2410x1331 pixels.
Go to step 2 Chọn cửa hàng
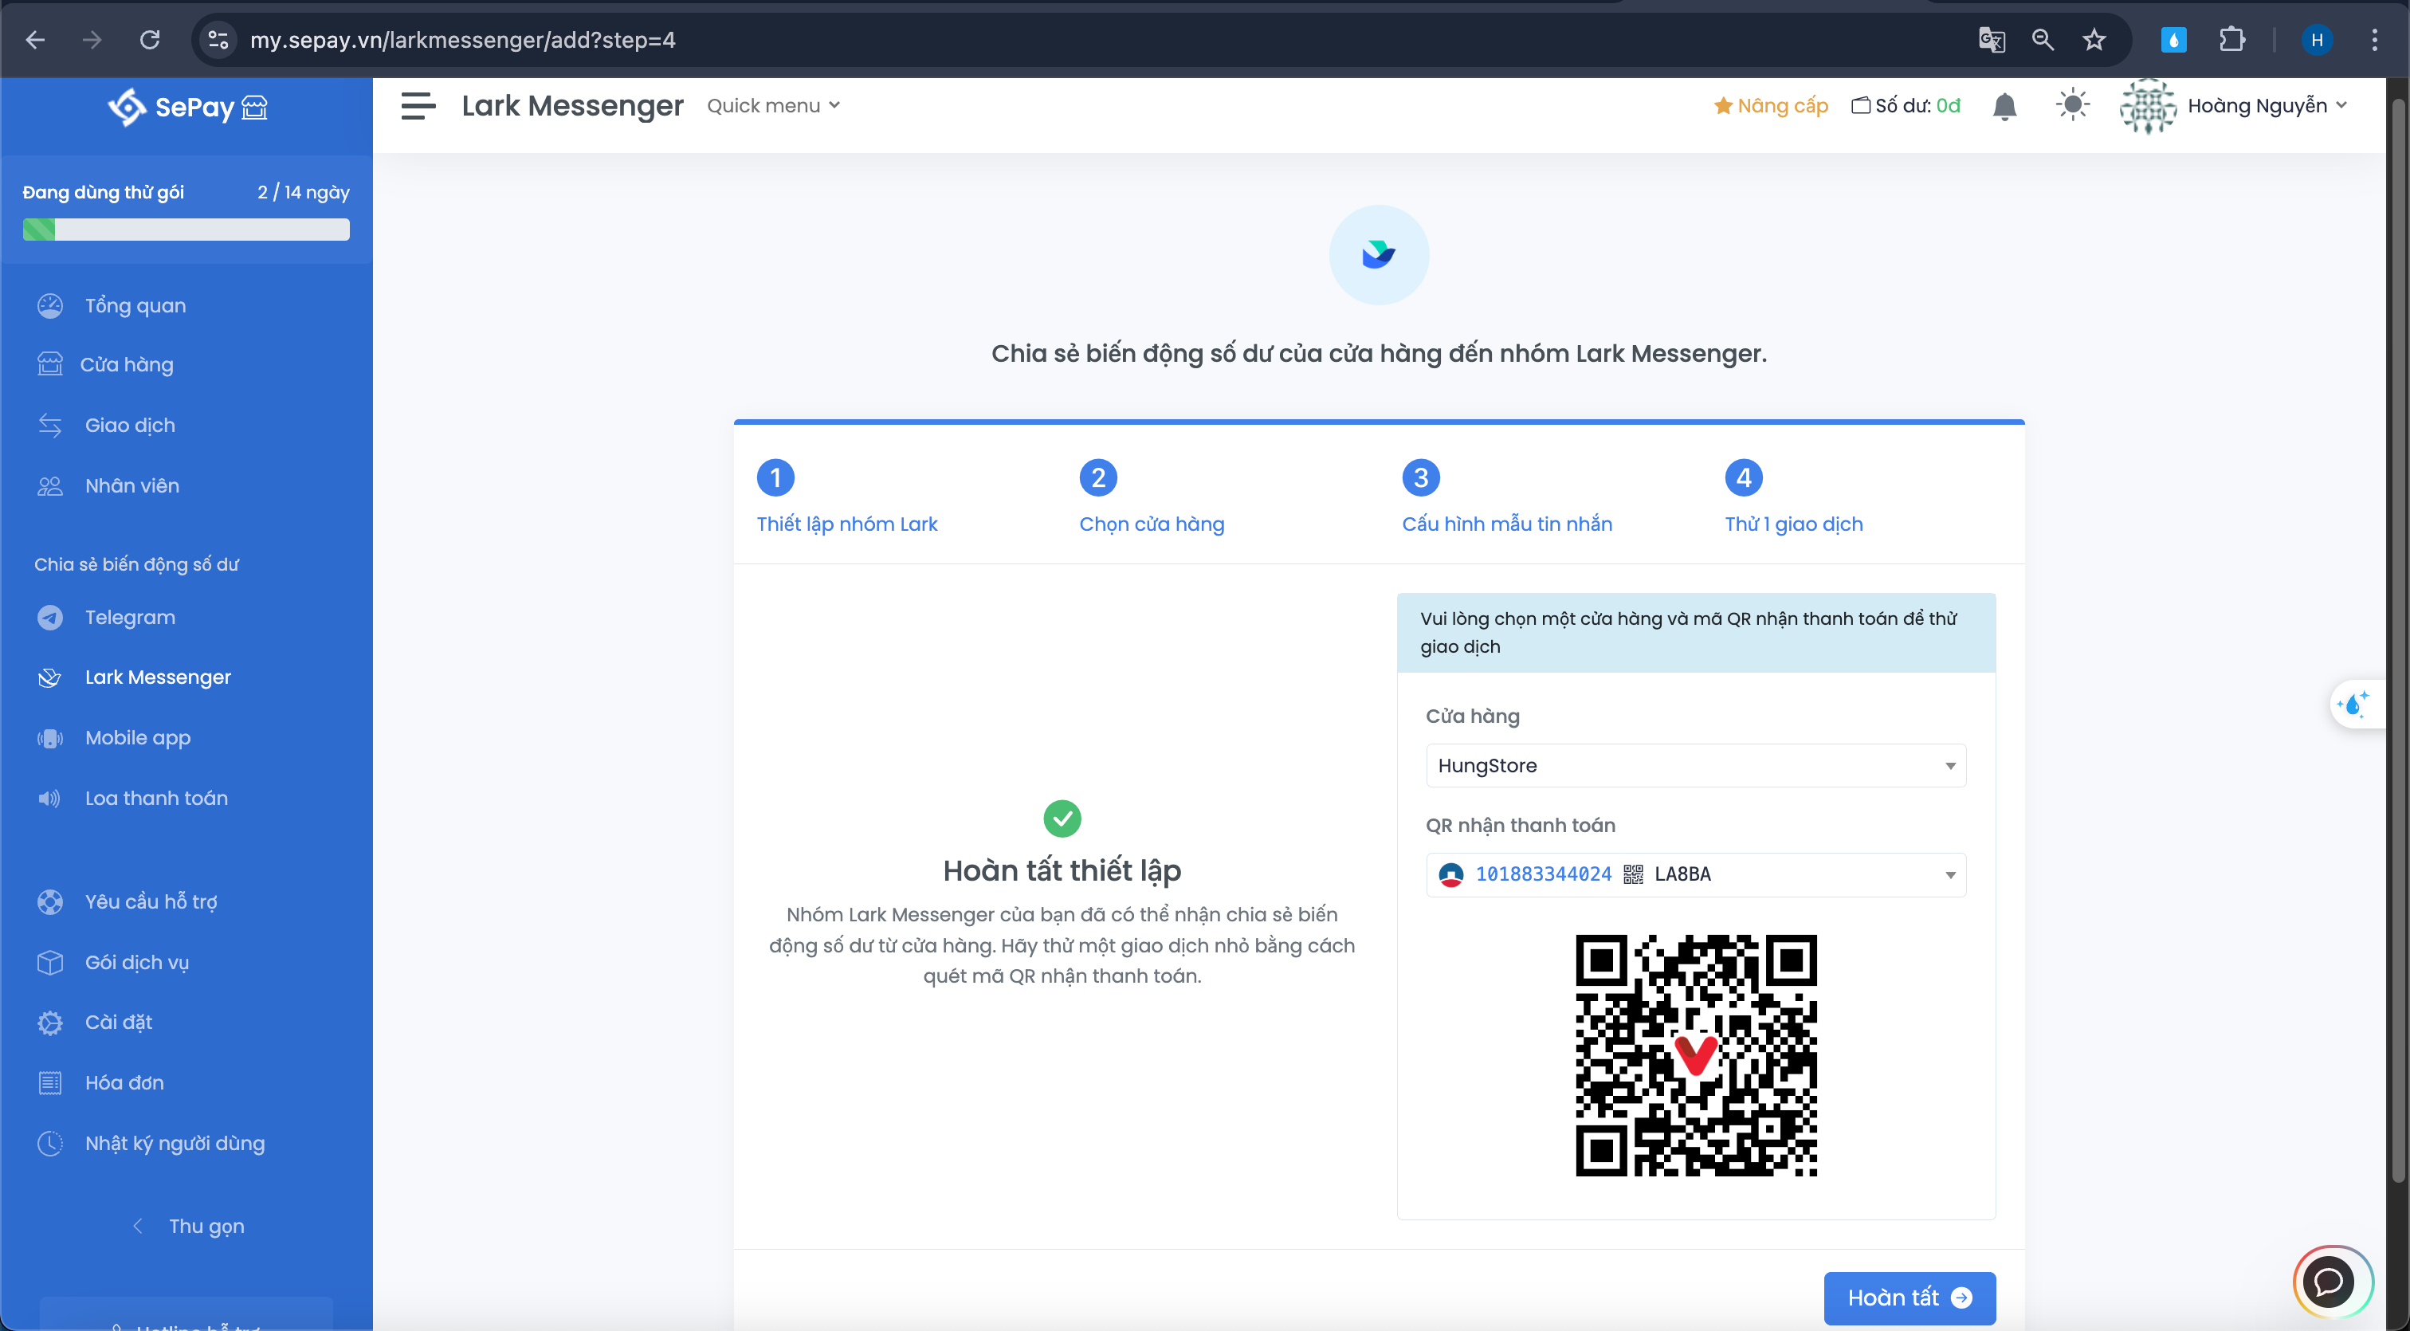pyautogui.click(x=1152, y=497)
